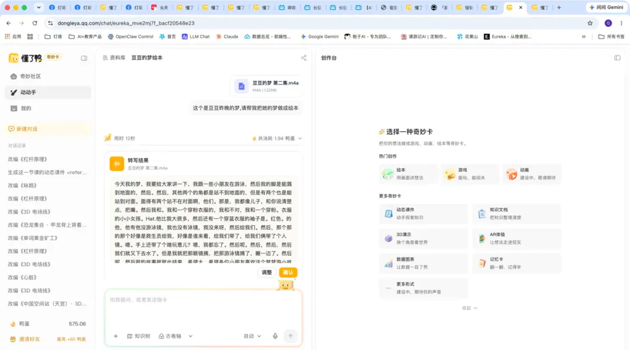Click the share icon in the chat header
The width and height of the screenshot is (630, 350).
pos(304,58)
